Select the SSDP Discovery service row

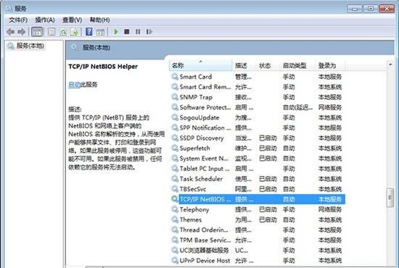point(258,138)
